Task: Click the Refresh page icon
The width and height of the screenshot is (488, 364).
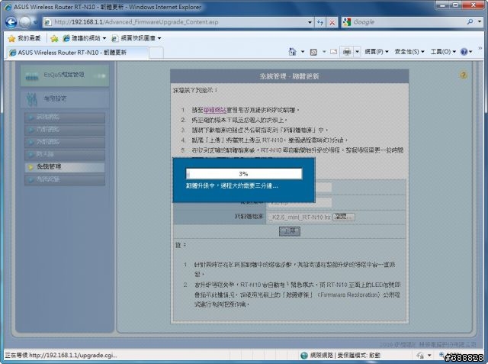Action: click(320, 22)
